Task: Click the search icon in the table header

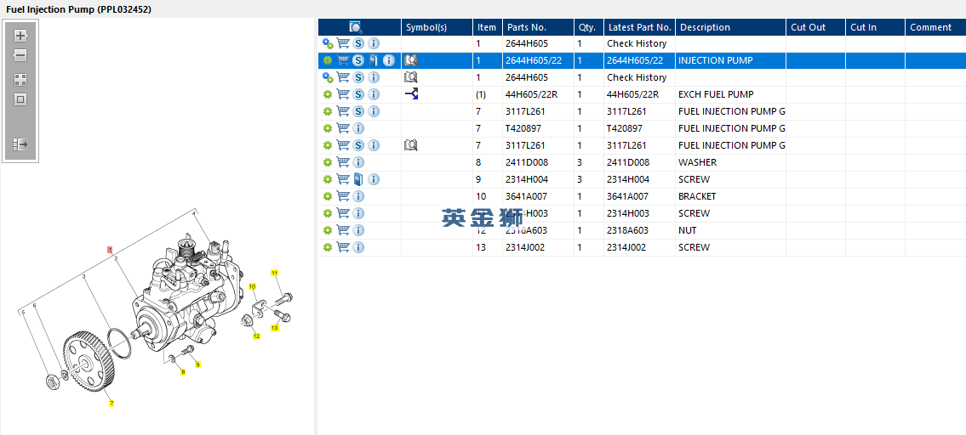Action: tap(356, 27)
